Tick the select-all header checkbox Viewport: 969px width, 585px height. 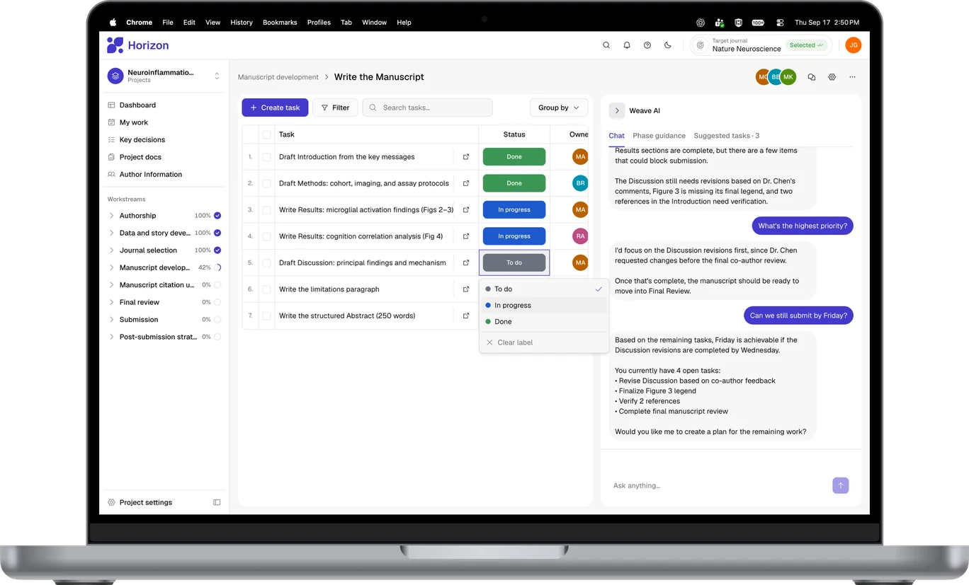pos(266,134)
